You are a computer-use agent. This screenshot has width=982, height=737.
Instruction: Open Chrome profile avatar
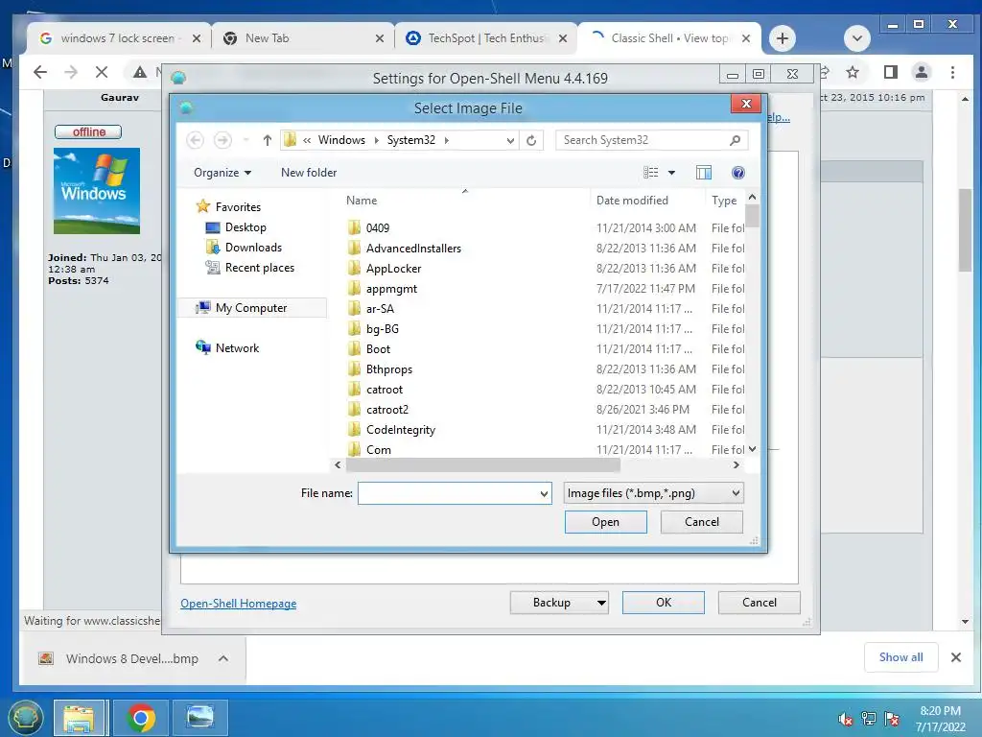point(922,72)
